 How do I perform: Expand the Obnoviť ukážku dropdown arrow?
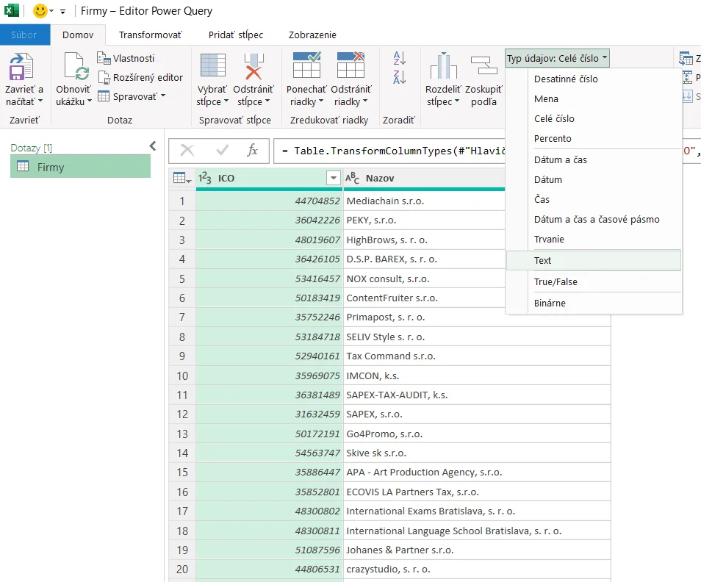point(90,101)
